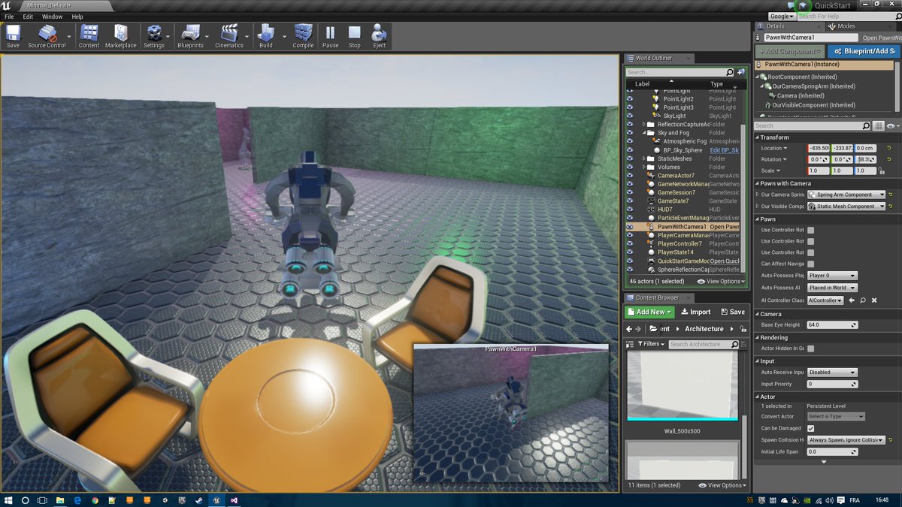Image resolution: width=902 pixels, height=507 pixels.
Task: Open Unreal Engine icon in Windows taskbar
Action: [x=216, y=499]
